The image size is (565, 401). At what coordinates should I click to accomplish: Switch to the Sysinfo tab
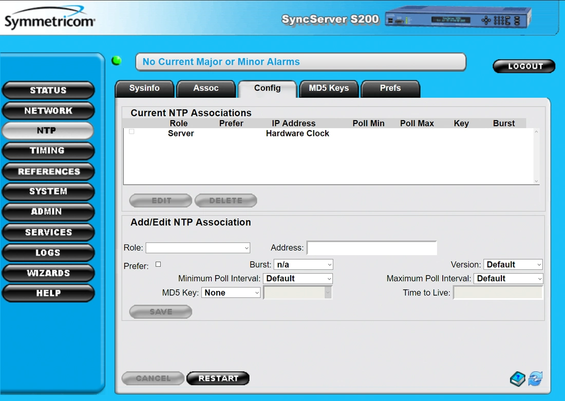click(144, 88)
